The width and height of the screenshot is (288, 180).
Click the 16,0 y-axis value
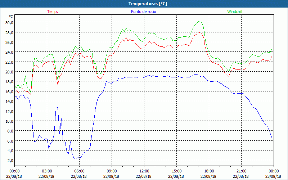click(9, 91)
